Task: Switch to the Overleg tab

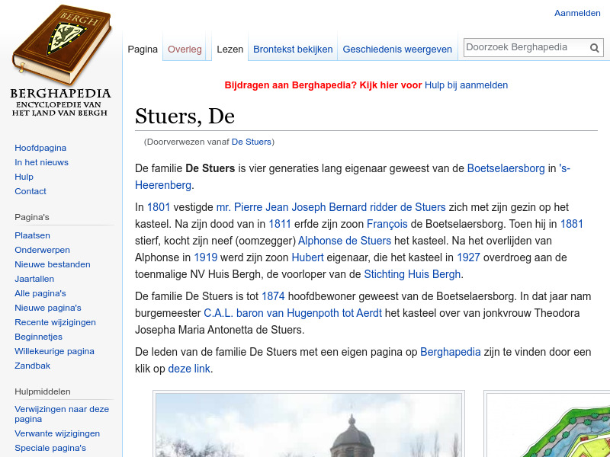Action: (x=185, y=49)
